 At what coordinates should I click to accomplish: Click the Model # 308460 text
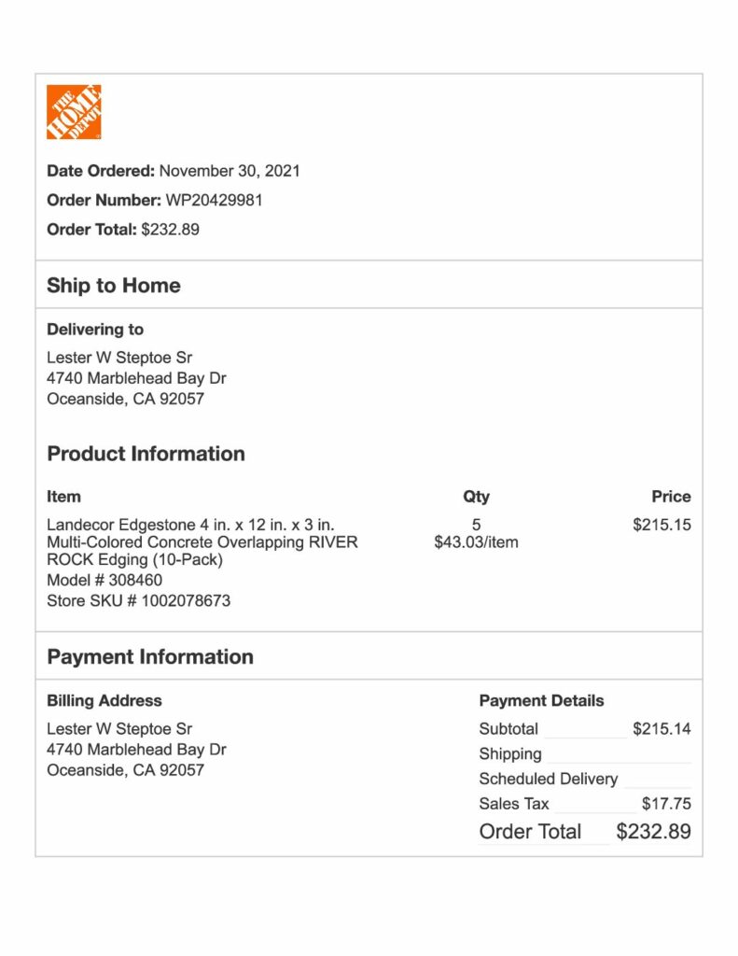[104, 580]
